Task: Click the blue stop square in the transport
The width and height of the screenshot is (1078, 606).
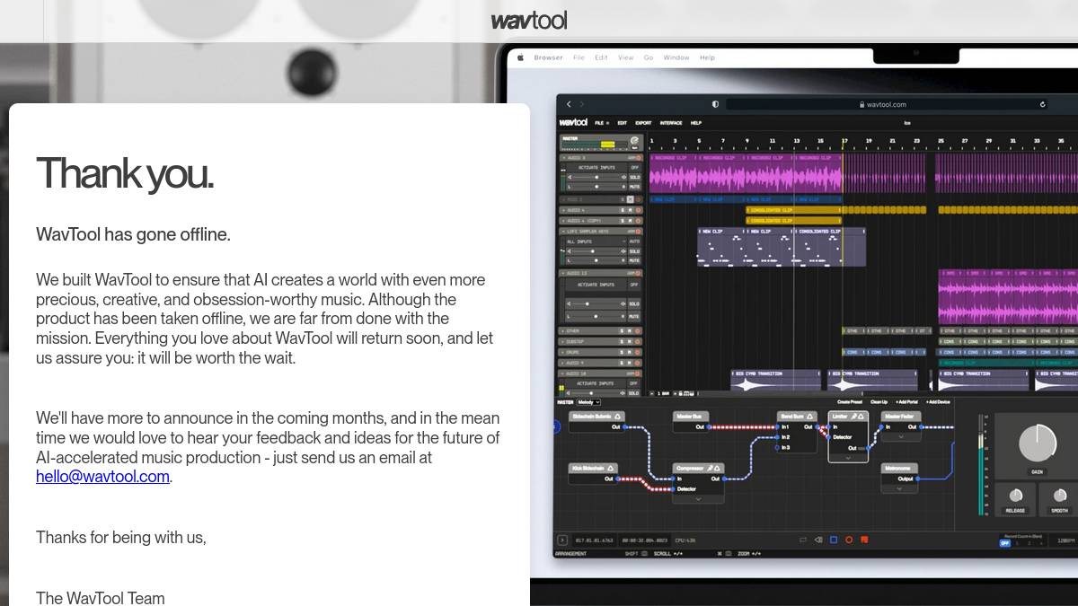Action: (833, 540)
